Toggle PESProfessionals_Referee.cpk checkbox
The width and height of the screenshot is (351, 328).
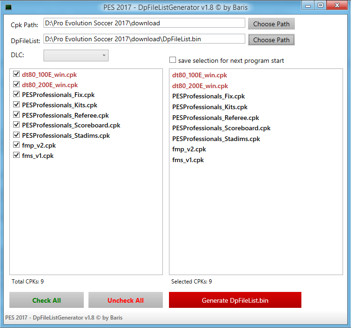pos(16,114)
